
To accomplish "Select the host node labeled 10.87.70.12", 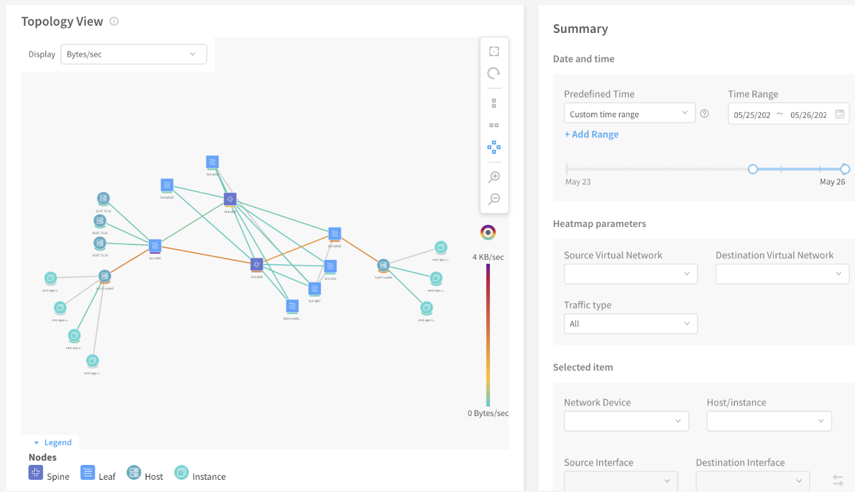I will (103, 199).
